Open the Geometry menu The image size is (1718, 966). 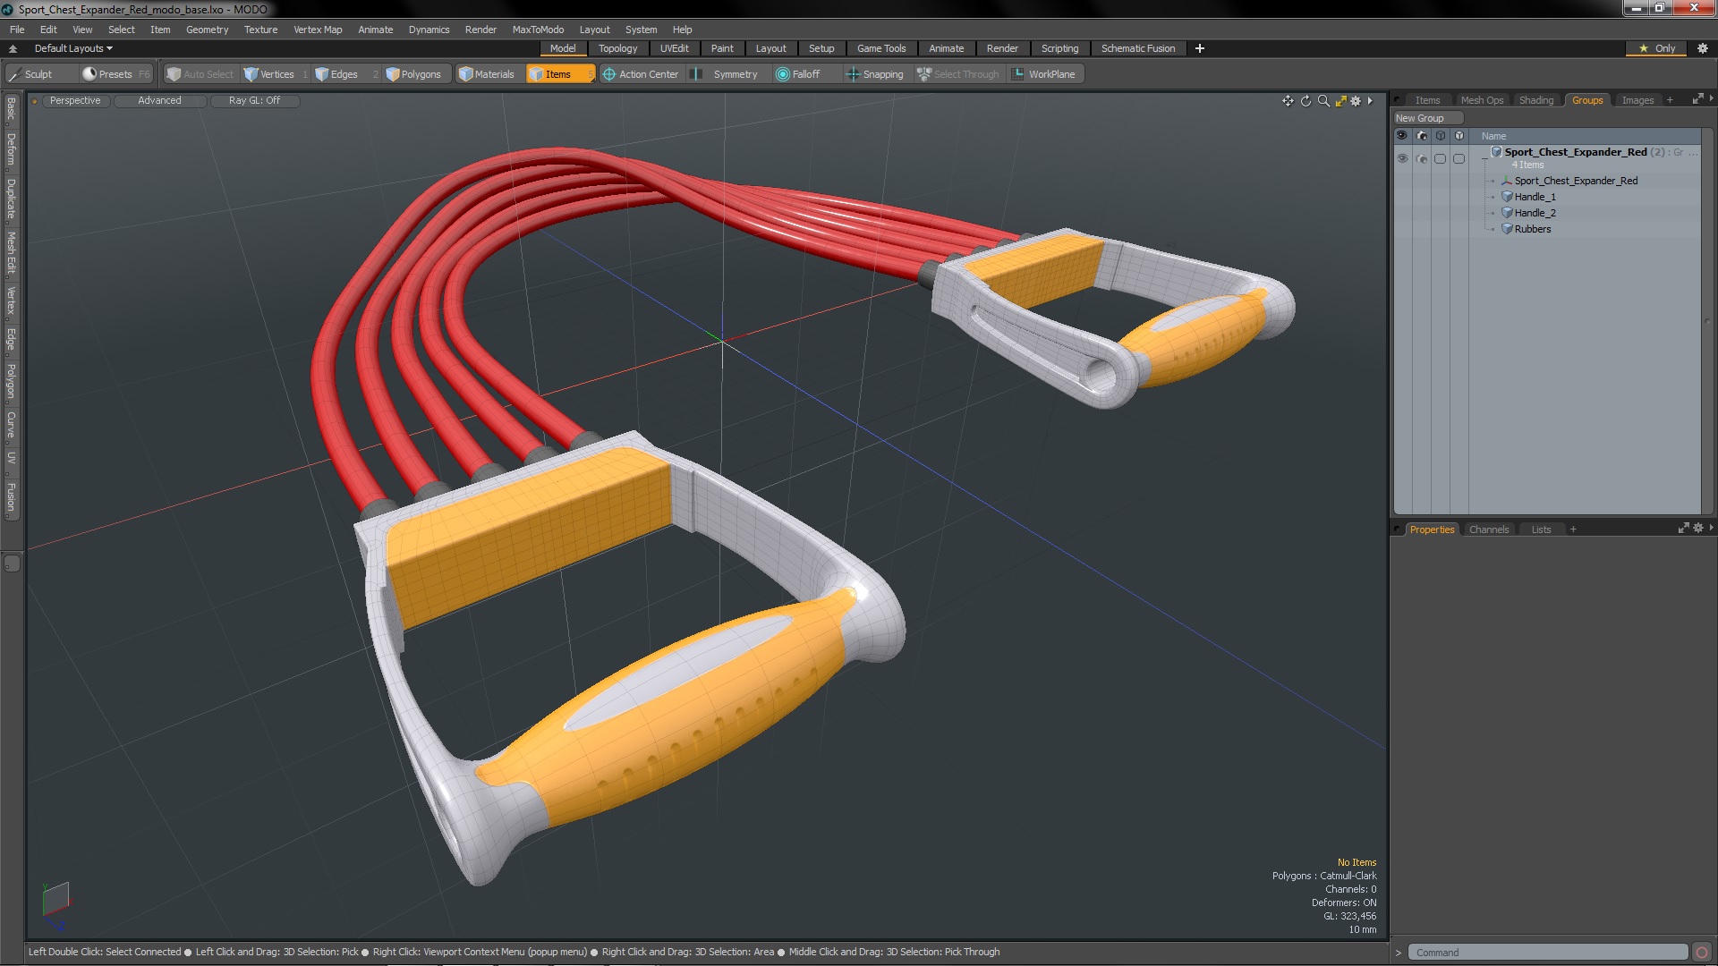point(207,30)
